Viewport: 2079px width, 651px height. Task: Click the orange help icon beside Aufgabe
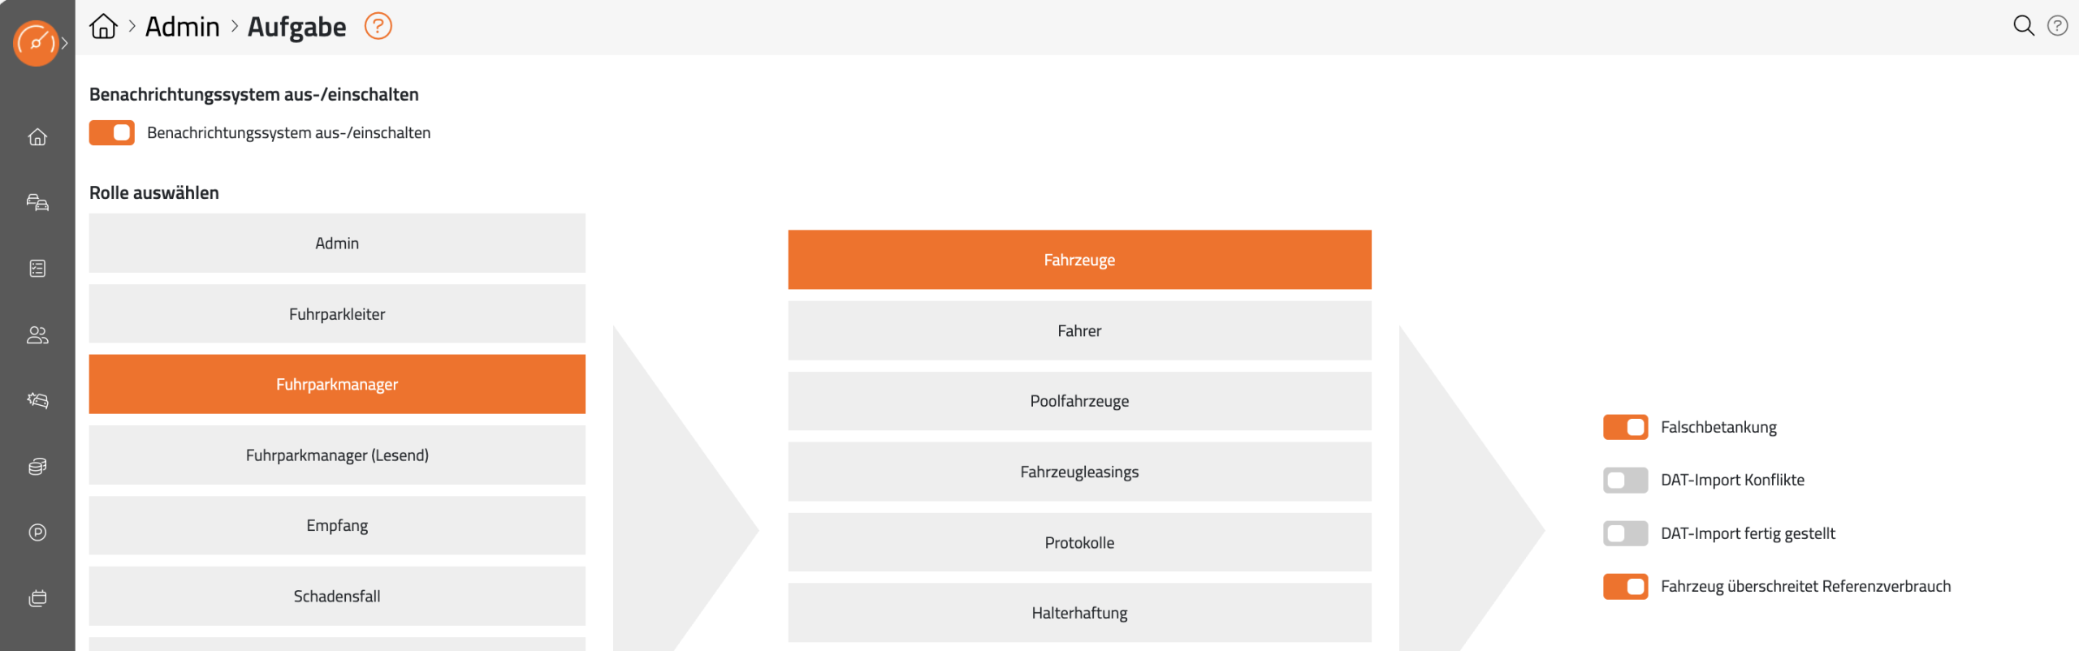pyautogui.click(x=378, y=27)
